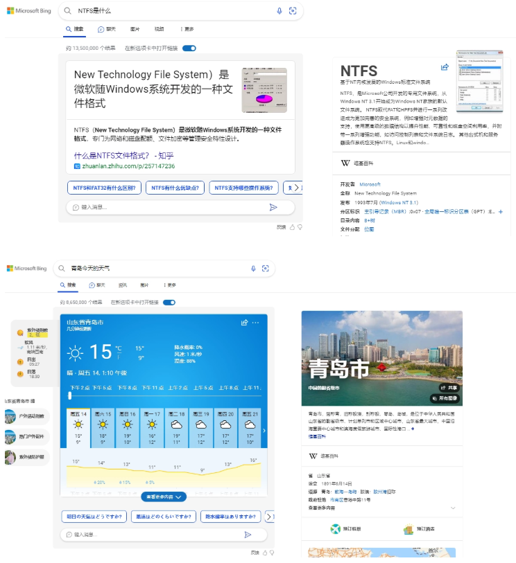The image size is (516, 563).
Task: Click the share icon beside the NTFS title
Action: tap(445, 67)
